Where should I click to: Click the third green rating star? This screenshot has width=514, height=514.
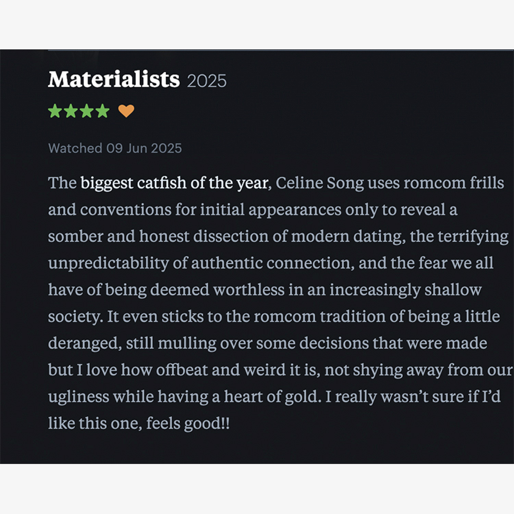click(x=87, y=111)
